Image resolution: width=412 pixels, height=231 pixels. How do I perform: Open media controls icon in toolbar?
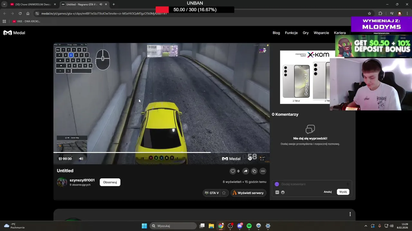pyautogui.click(x=392, y=13)
